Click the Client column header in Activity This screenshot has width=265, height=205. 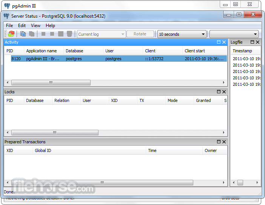pos(163,51)
